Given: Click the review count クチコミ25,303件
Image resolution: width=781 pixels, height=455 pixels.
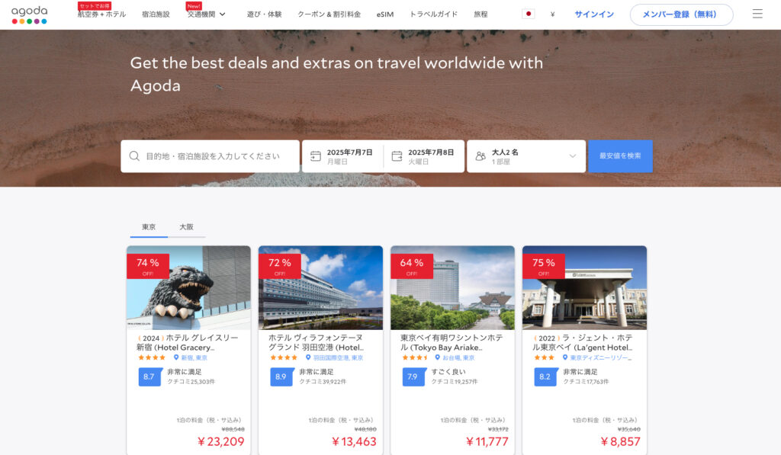Looking at the screenshot, I should tap(191, 382).
